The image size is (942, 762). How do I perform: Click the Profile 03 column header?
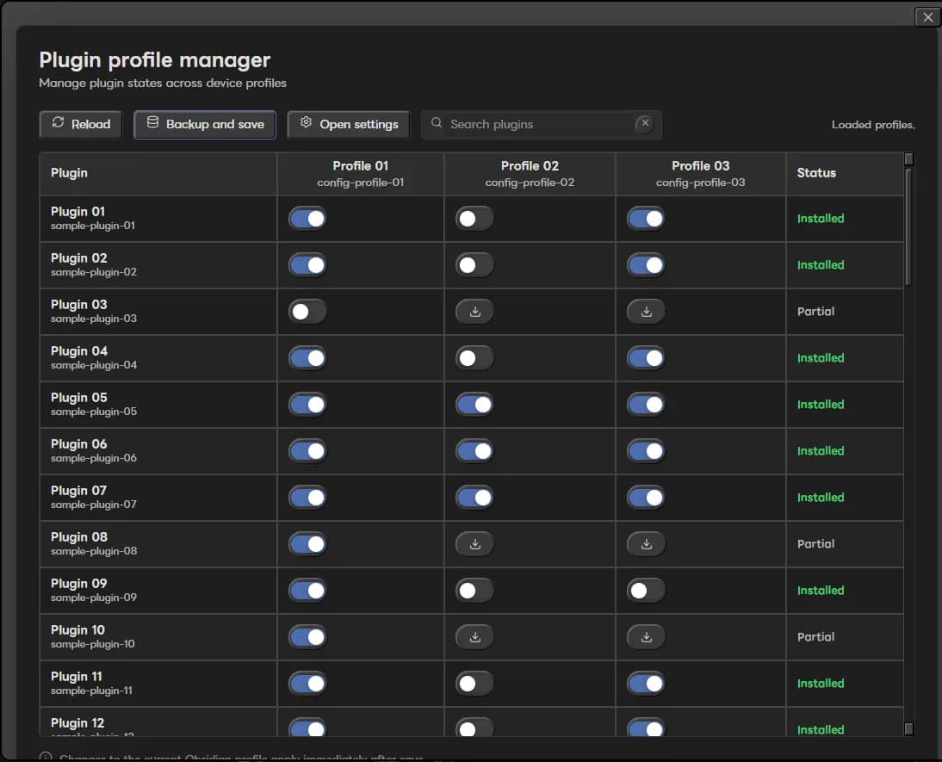pyautogui.click(x=701, y=174)
